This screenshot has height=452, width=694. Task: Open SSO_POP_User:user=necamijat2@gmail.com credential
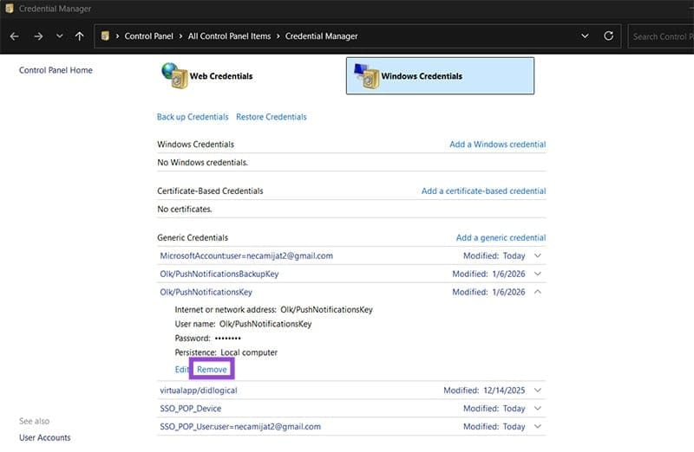[x=240, y=427]
